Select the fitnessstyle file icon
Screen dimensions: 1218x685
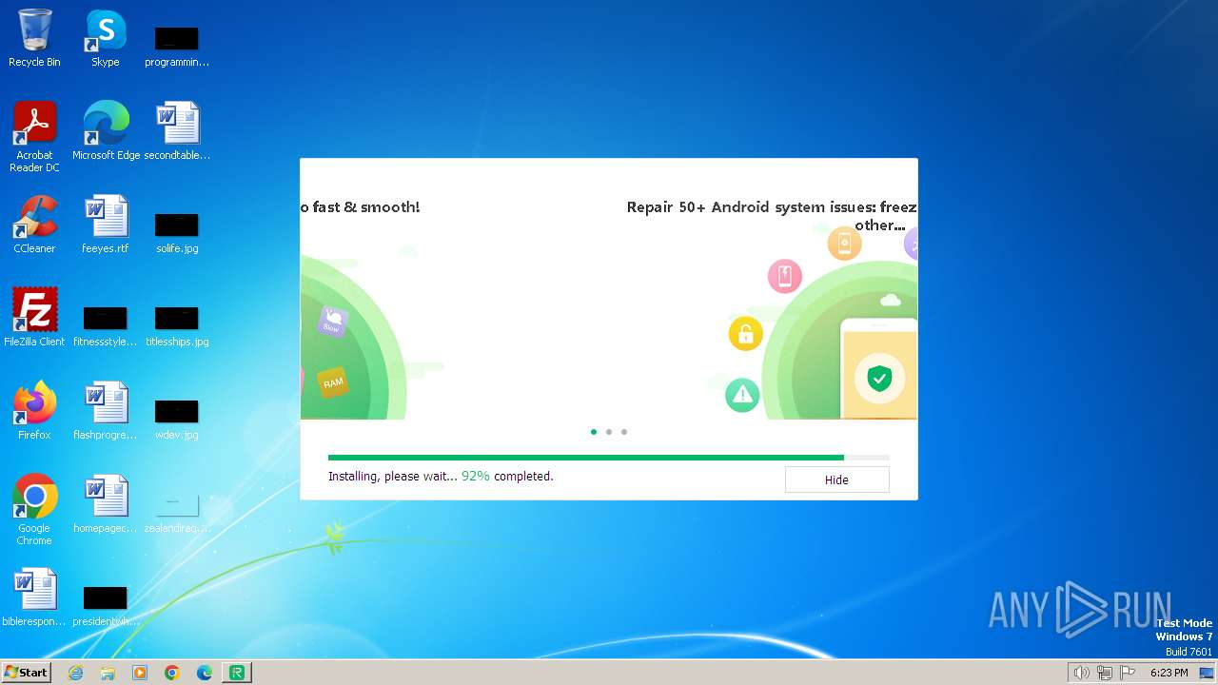tap(106, 324)
